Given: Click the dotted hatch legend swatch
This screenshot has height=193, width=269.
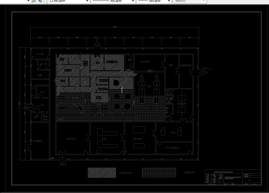Looking at the screenshot, I should pos(159,173).
